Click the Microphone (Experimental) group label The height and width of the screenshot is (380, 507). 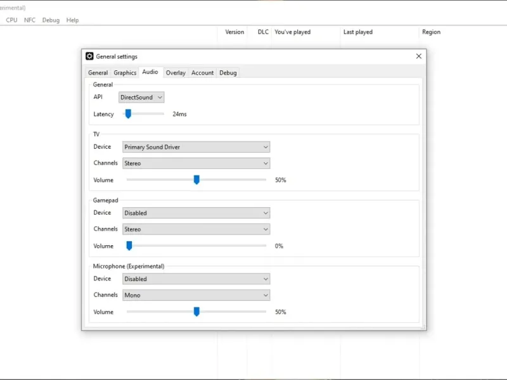click(x=129, y=266)
